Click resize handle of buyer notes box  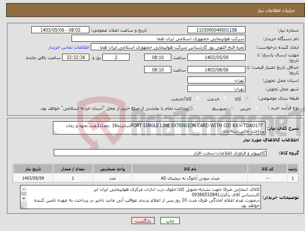[22, 207]
